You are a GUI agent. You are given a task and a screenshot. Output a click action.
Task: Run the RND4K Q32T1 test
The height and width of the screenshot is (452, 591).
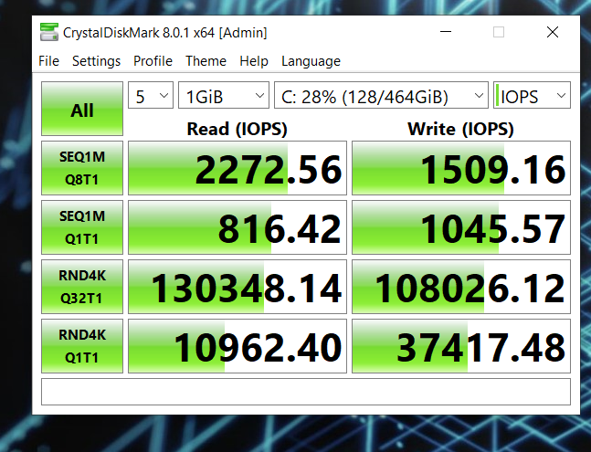click(82, 287)
